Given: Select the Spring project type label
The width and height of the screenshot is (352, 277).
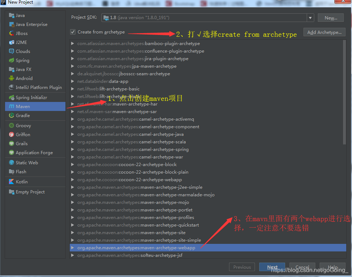Looking at the screenshot, I should tap(22, 60).
